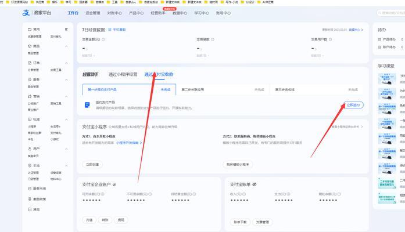Click info icon beside 交易用户数
The height and width of the screenshot is (232, 405).
pyautogui.click(x=331, y=39)
